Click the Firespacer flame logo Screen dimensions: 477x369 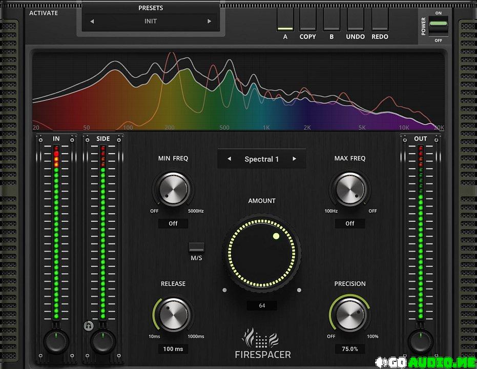coord(262,339)
